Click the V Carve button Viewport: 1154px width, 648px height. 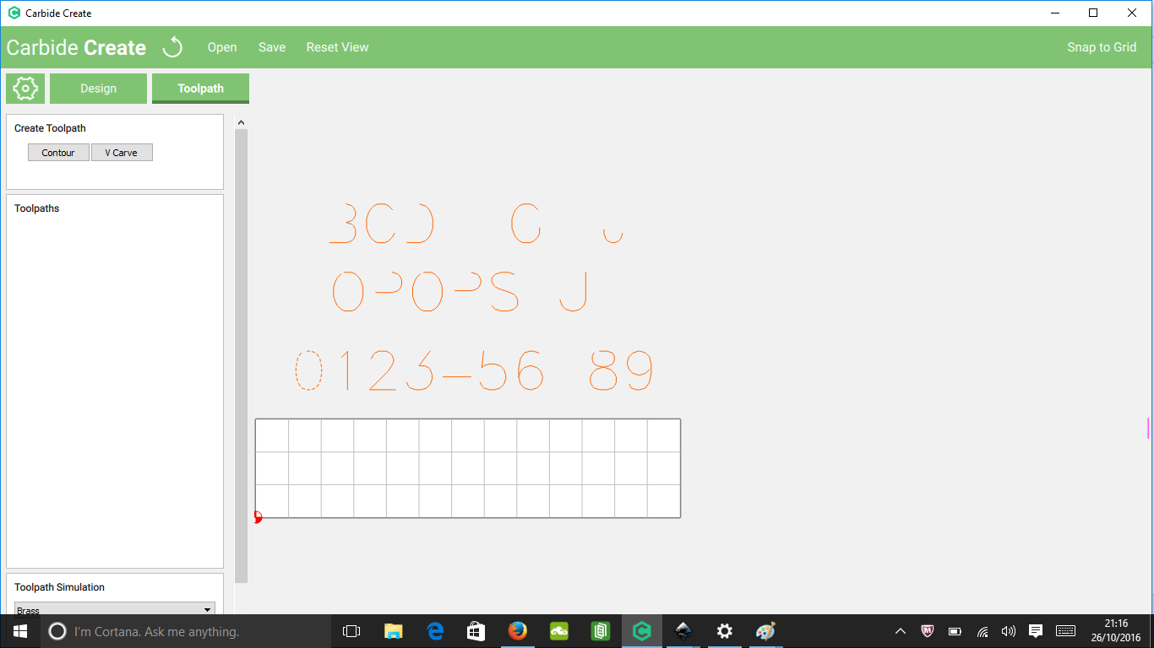click(x=122, y=153)
